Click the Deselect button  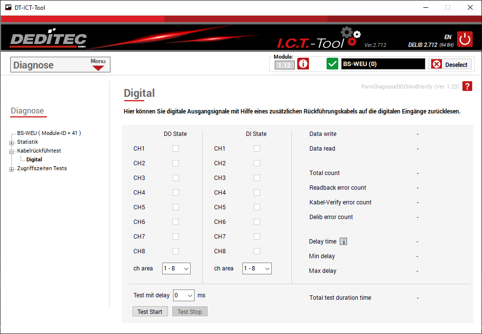(450, 65)
